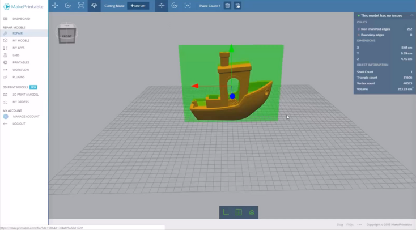Delete all cut planes

[237, 6]
